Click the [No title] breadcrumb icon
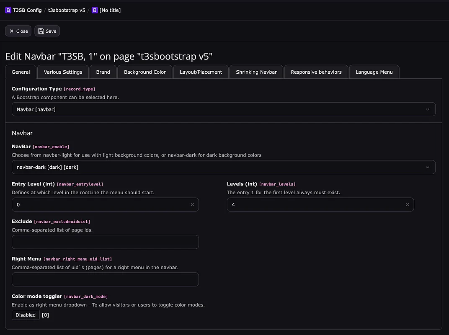 coord(95,10)
